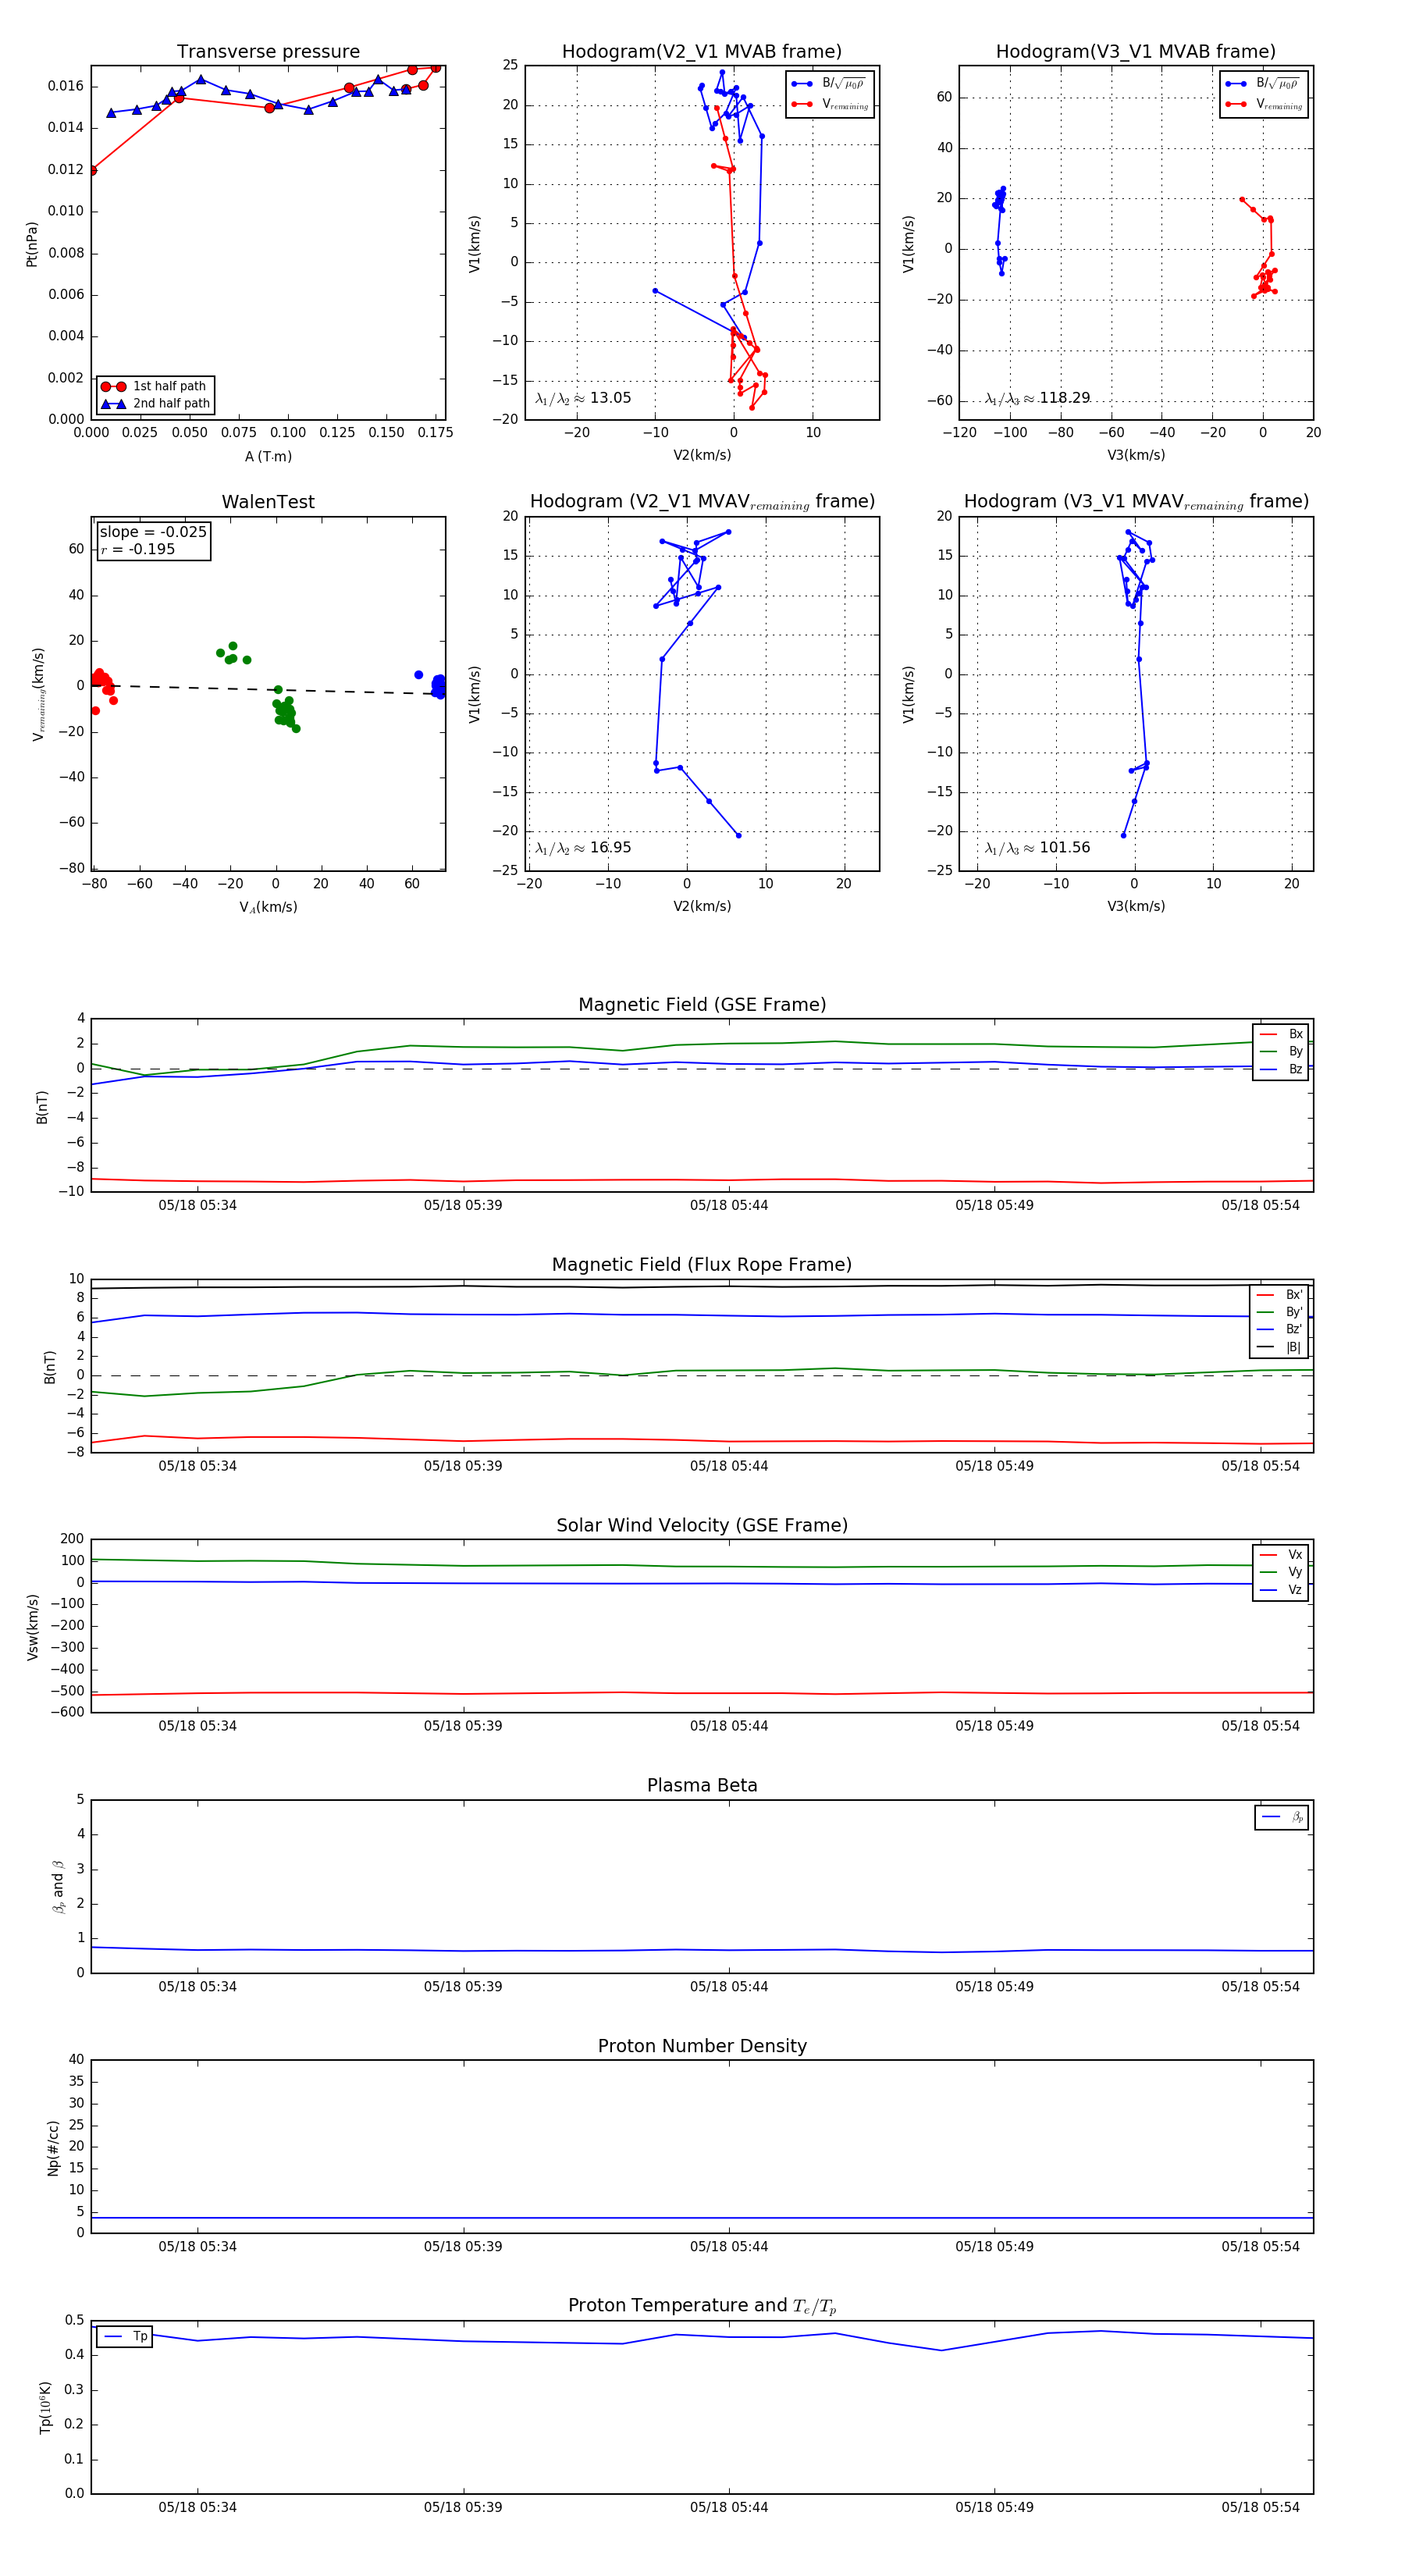Click the Hodogram (V2_V1 MVAV remaining frame) title

[702, 502]
